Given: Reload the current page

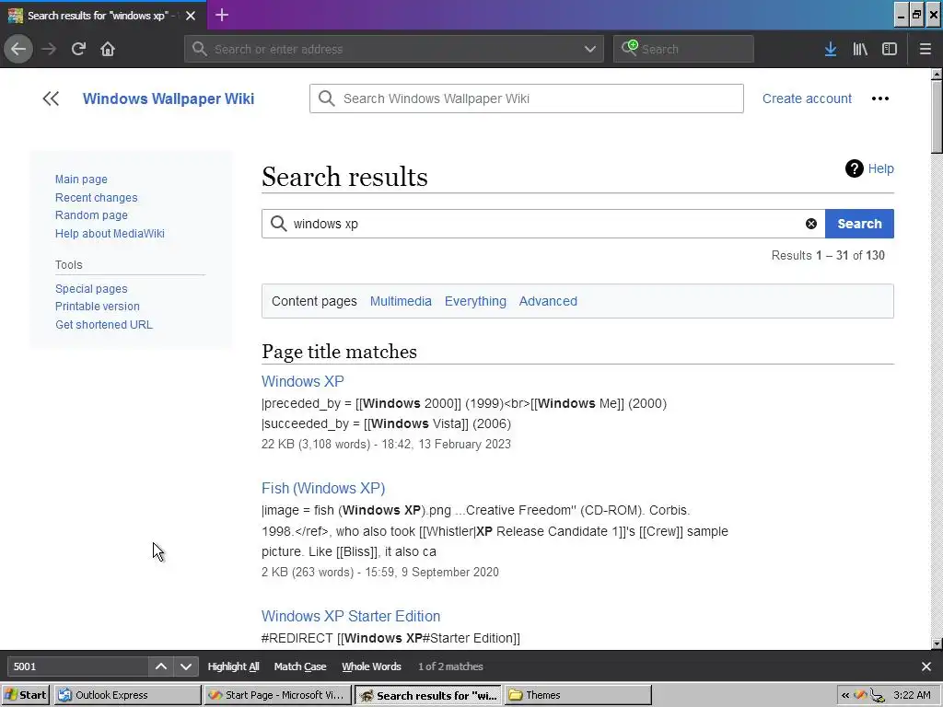Looking at the screenshot, I should (x=78, y=49).
